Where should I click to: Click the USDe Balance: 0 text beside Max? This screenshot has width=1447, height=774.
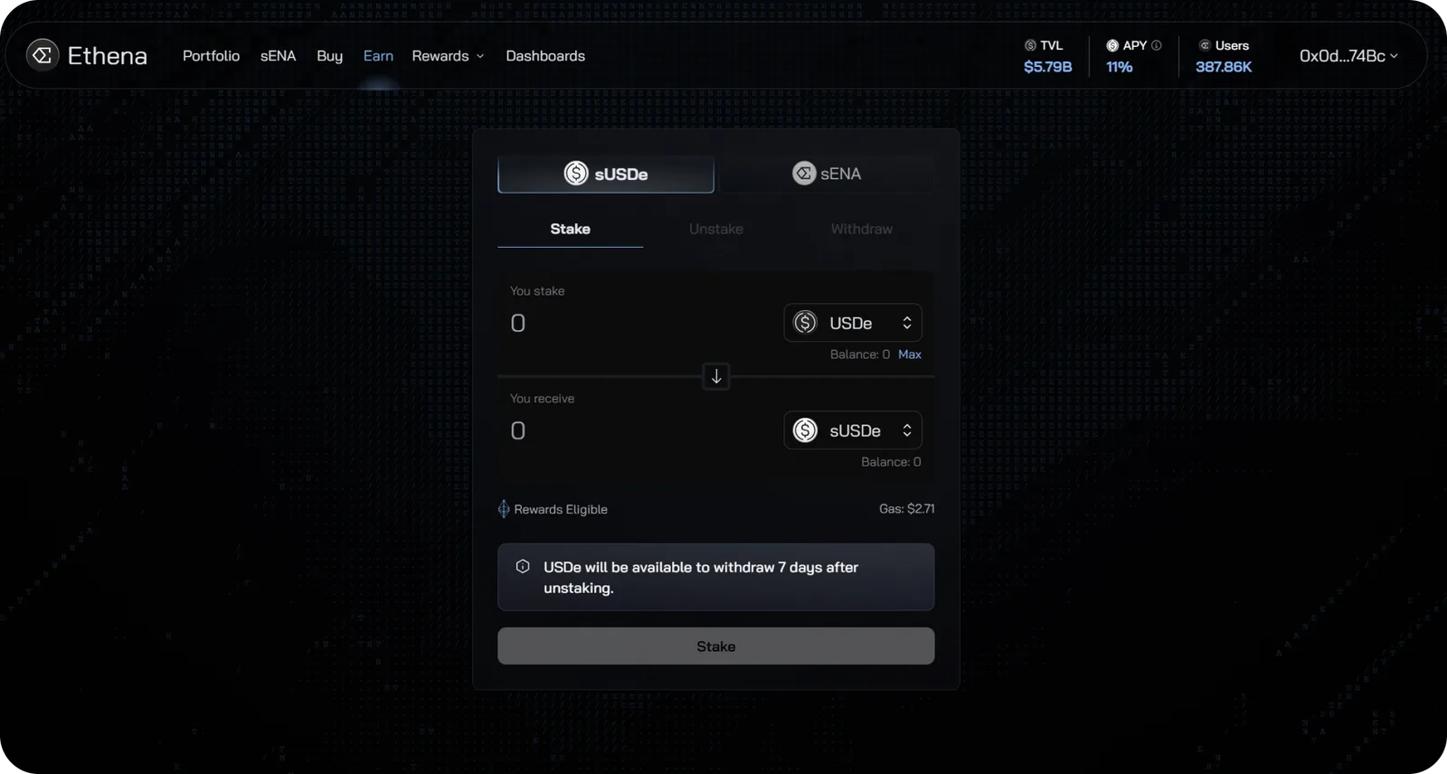(x=860, y=354)
